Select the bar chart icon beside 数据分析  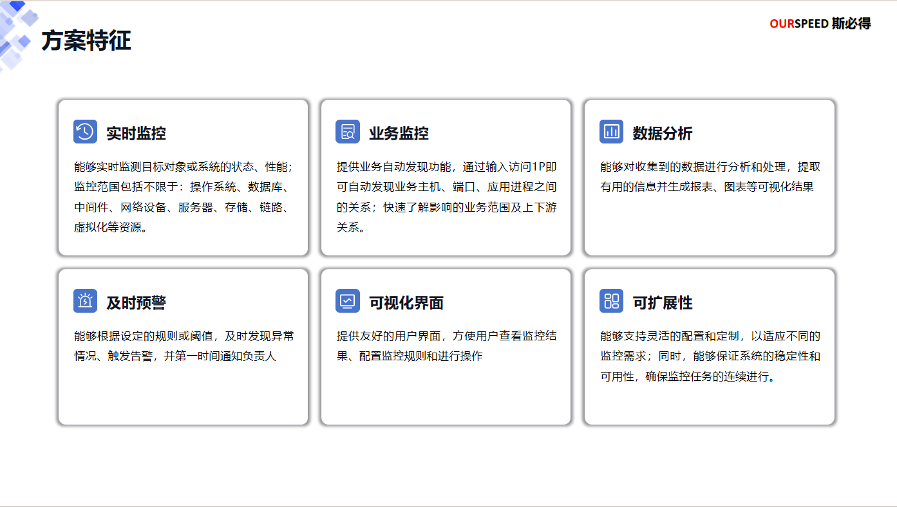[611, 132]
